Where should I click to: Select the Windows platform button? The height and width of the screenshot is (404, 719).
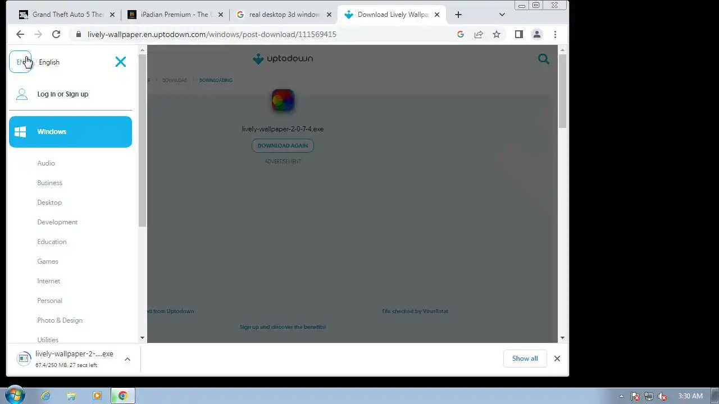pos(70,132)
